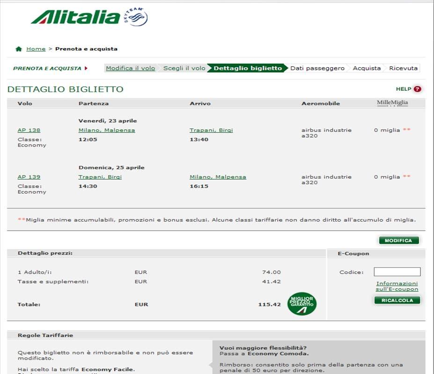Click the arrival time 13:40
Viewport: 434px width, 374px height.
pos(199,140)
